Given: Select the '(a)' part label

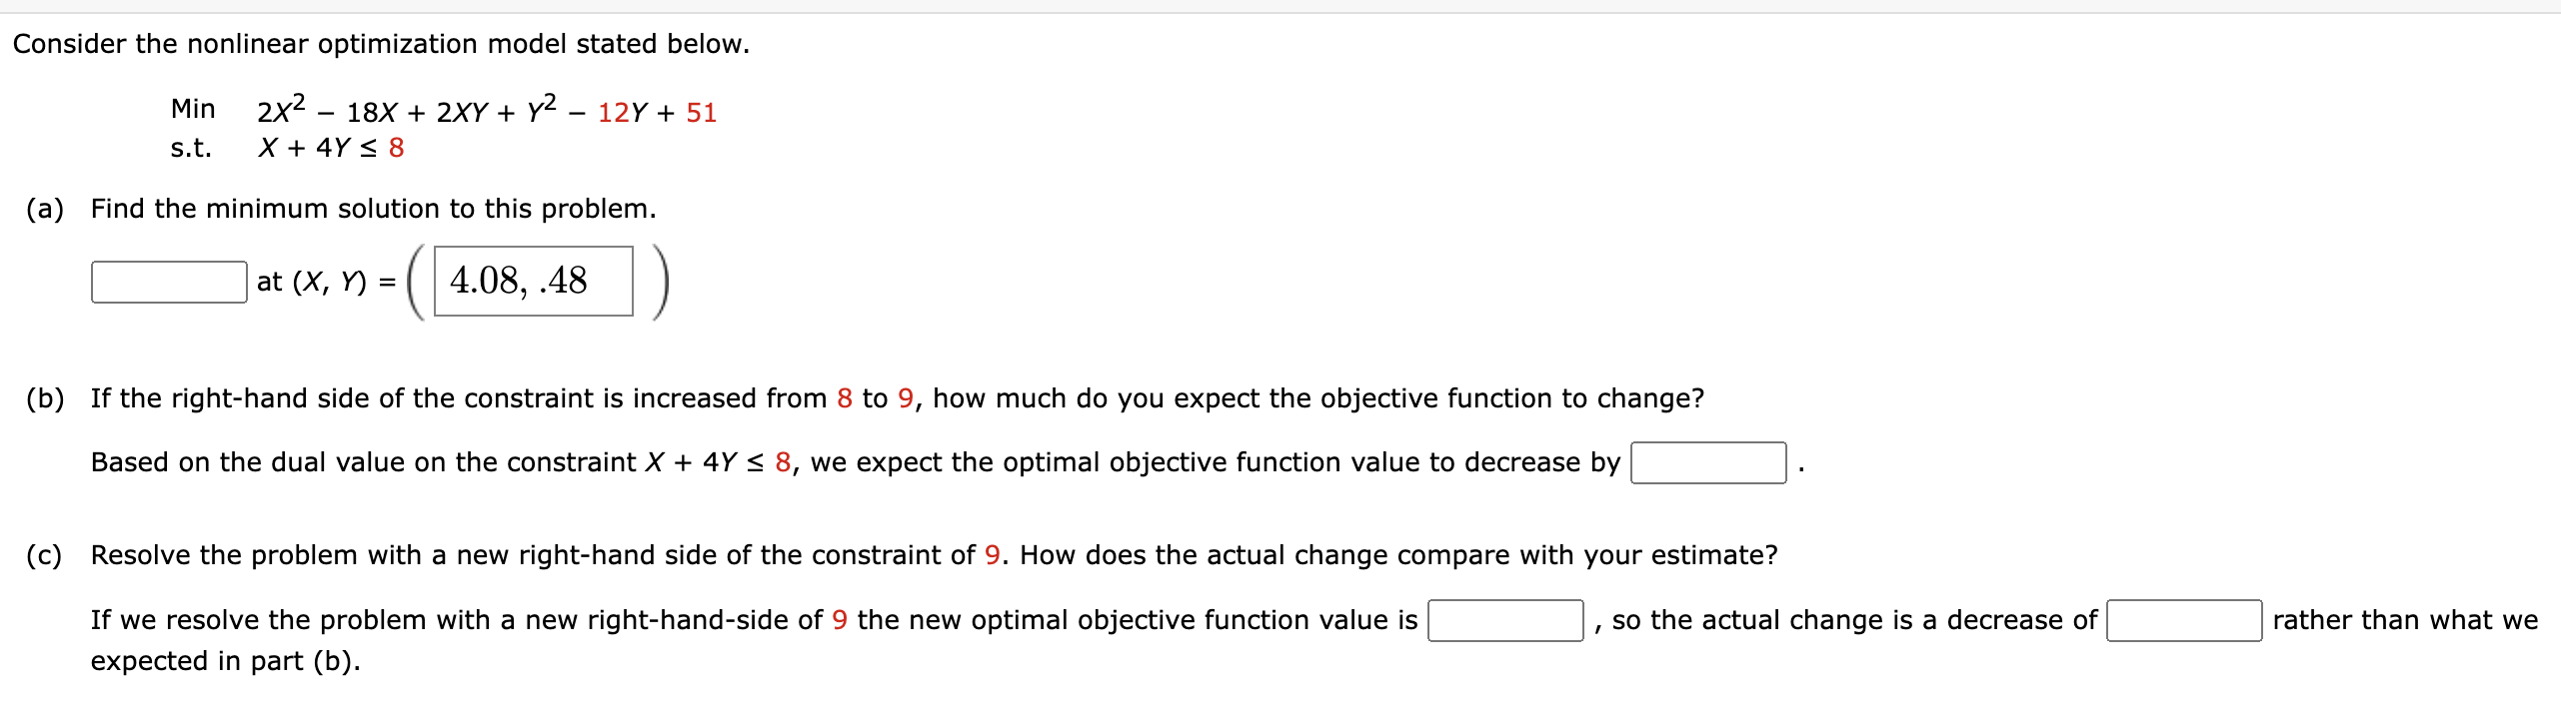Looking at the screenshot, I should pos(45,209).
